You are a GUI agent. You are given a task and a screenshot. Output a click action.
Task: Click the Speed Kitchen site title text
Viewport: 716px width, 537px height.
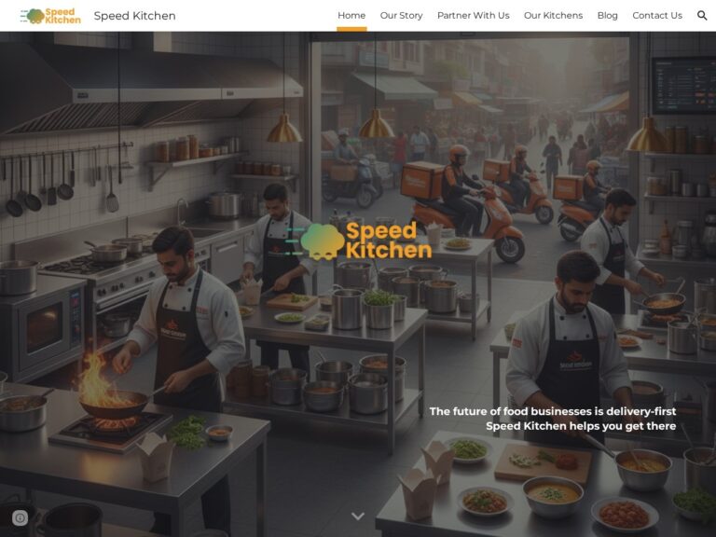click(134, 16)
